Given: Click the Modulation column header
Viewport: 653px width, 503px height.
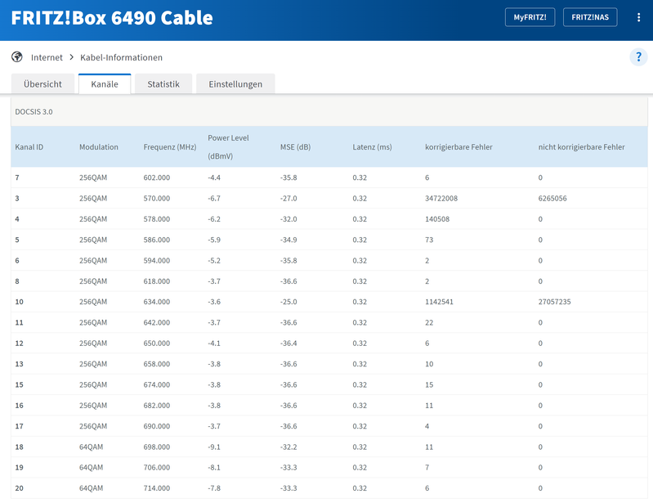Looking at the screenshot, I should (x=99, y=147).
